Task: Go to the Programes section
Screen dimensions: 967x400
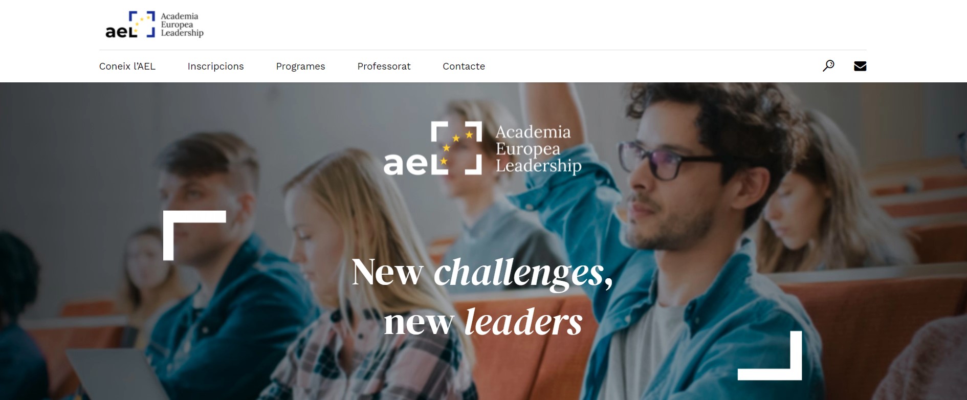Action: pyautogui.click(x=300, y=66)
